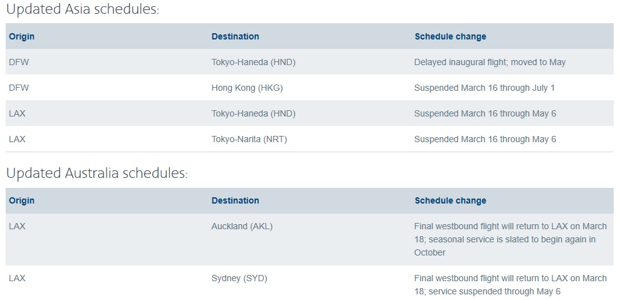620x300 pixels.
Task: Select DFW origin in the Hong Kong row
Action: point(19,88)
